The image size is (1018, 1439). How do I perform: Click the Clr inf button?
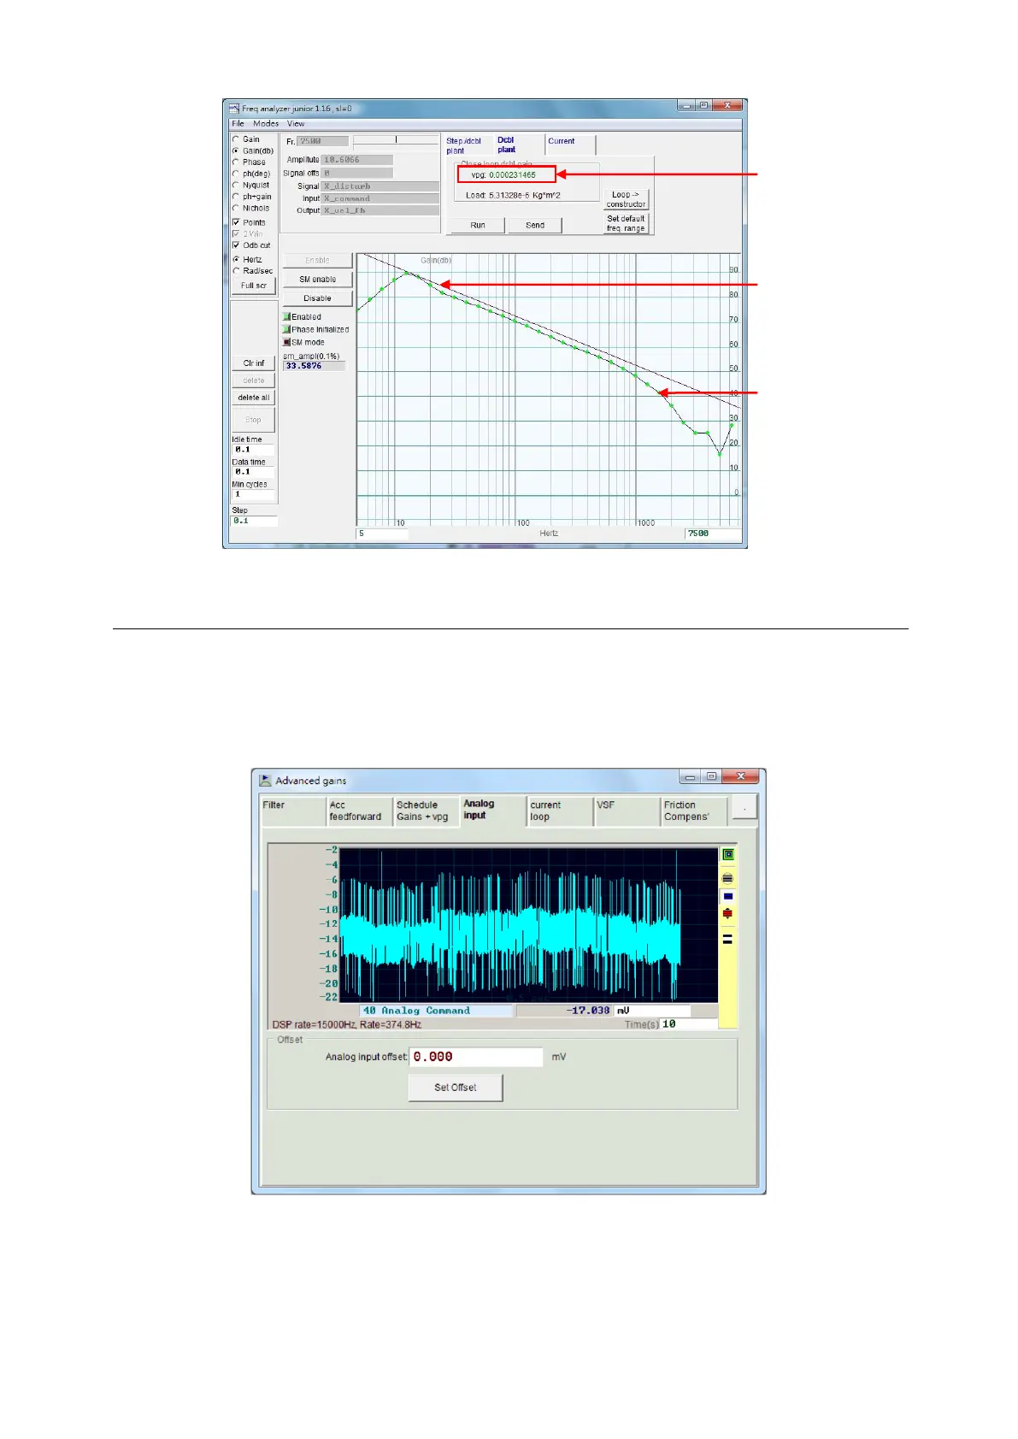[x=254, y=363]
